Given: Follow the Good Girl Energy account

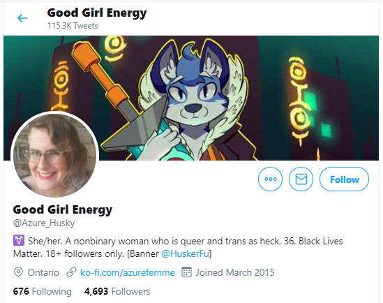Looking at the screenshot, I should [344, 179].
